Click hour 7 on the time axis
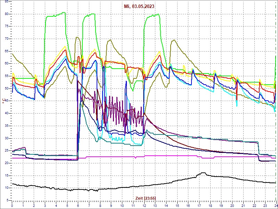This screenshot has width=278, height=209. tap(89, 205)
